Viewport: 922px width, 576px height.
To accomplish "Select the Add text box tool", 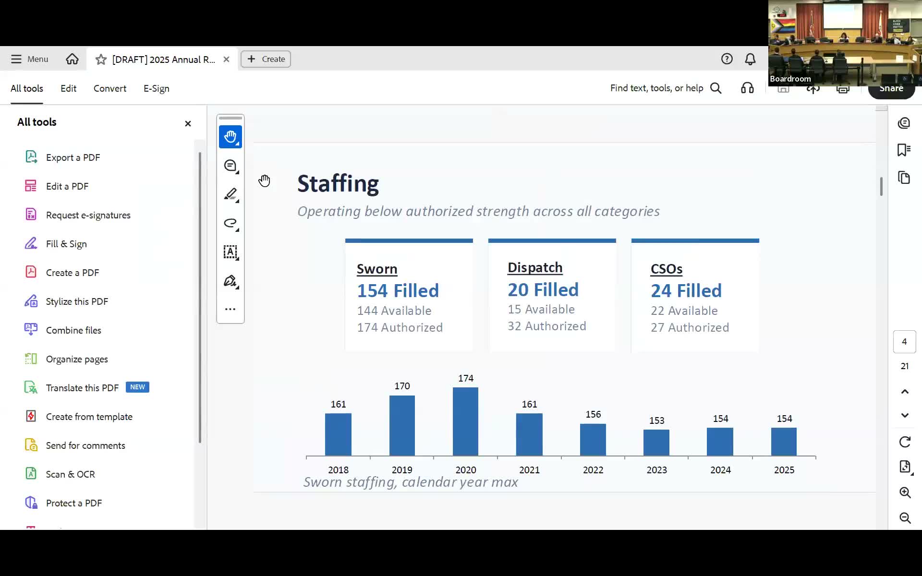I will point(230,252).
